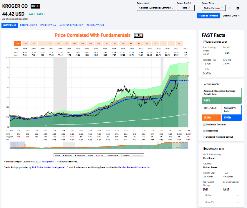Screen dimensions: 247x208
Task: Toggle Dividend yield and payout option
Action: point(218,137)
